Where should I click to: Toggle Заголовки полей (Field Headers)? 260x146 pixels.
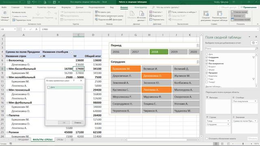coord(240,19)
